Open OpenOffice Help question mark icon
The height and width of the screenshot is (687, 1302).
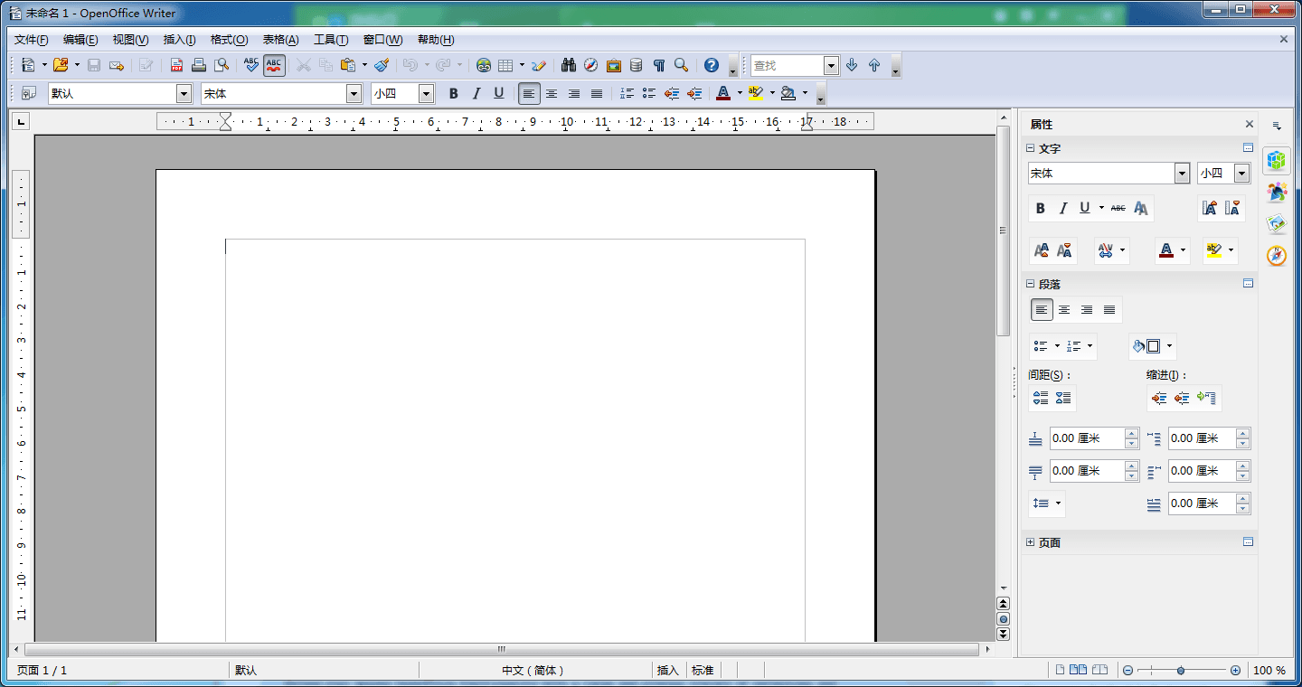click(712, 65)
